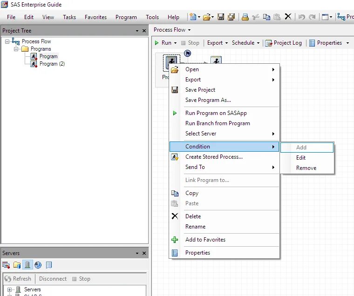Collapse the Programs folder node

[x=16, y=49]
